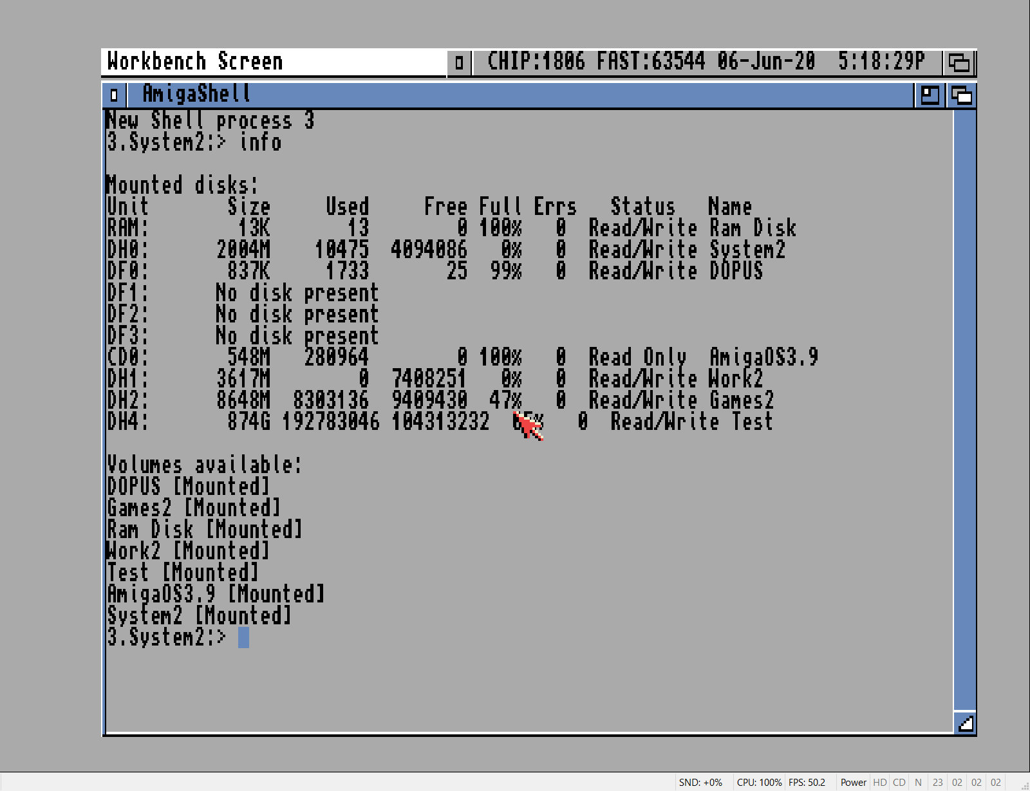
Task: Click the RAM: unit entry
Action: click(128, 228)
